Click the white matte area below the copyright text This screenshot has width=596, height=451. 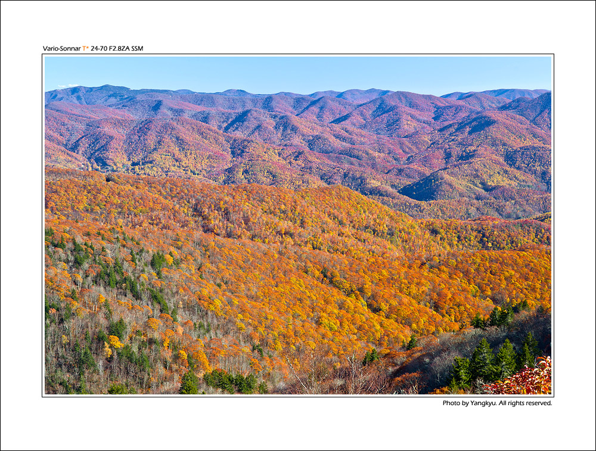click(x=298, y=429)
